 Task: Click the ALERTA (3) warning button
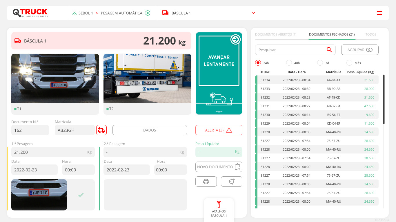tap(219, 130)
